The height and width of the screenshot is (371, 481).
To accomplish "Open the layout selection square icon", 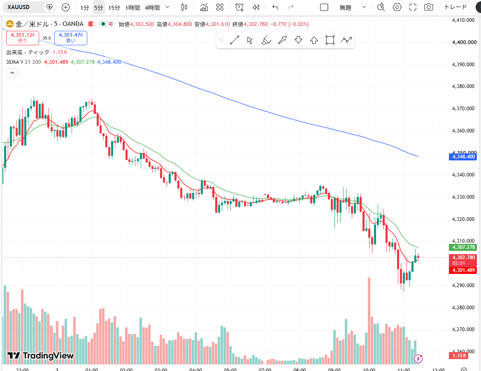I will click(x=324, y=7).
